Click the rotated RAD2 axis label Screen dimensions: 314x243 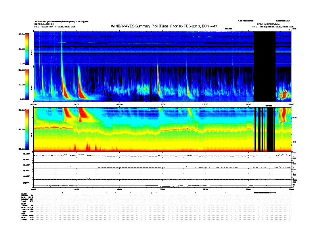click(x=31, y=52)
